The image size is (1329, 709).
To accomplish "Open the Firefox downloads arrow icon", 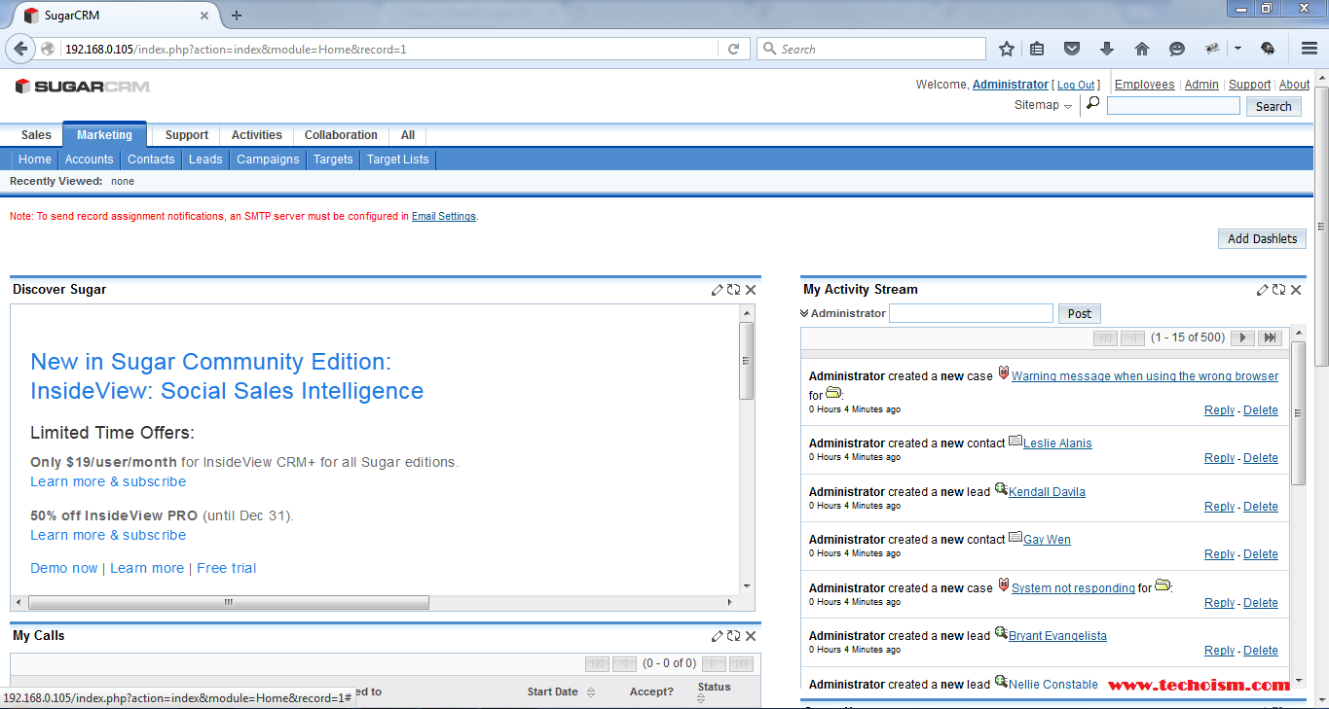I will click(1107, 49).
